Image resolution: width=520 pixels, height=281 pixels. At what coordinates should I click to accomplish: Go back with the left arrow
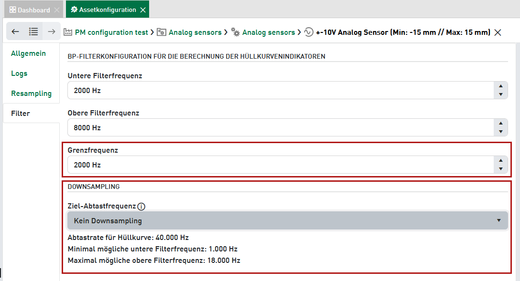coord(15,31)
